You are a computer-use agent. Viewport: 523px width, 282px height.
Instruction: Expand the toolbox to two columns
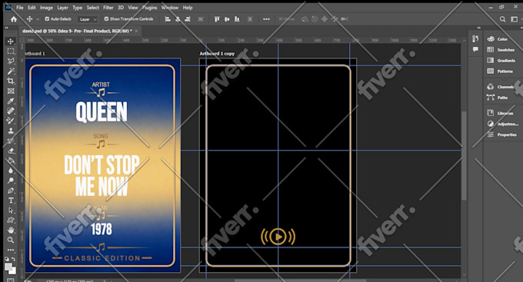click(6, 28)
